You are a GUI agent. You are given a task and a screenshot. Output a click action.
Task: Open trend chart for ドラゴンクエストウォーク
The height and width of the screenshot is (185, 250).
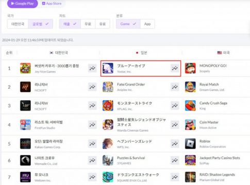(175, 177)
